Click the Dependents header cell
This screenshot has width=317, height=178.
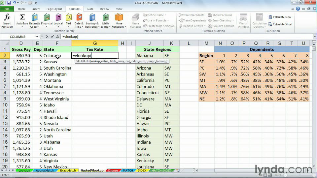click(262, 49)
